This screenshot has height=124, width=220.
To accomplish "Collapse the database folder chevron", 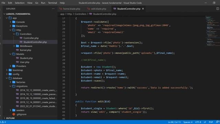I will click(x=7, y=78).
